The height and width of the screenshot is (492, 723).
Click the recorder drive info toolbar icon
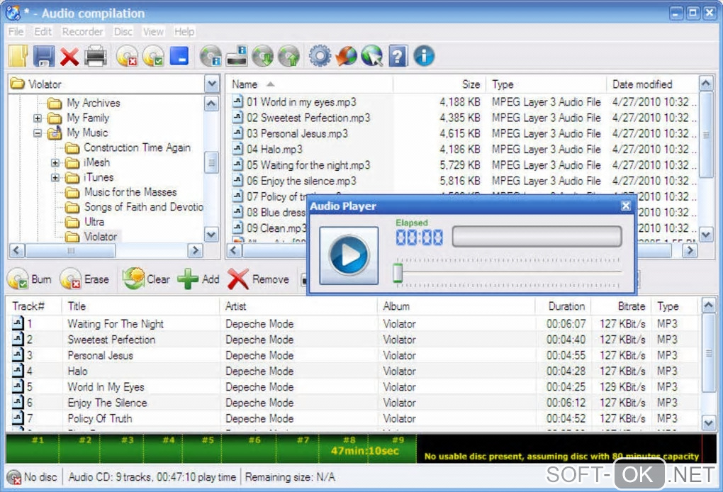point(237,56)
